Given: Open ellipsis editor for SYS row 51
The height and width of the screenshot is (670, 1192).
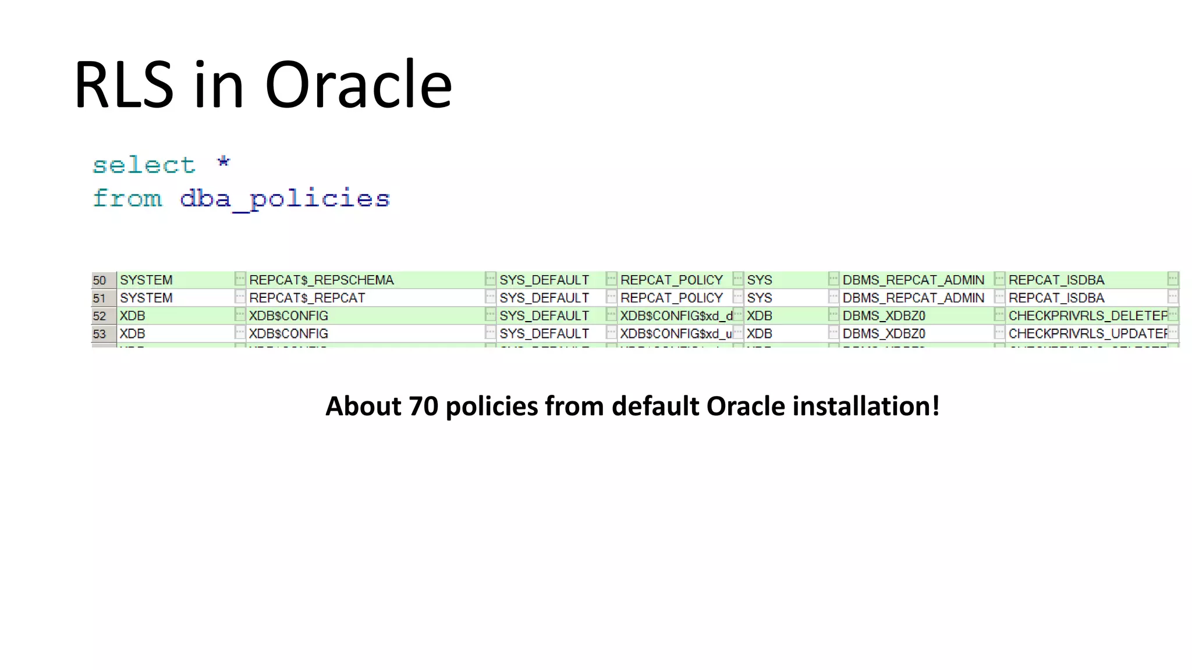Looking at the screenshot, I should point(834,298).
